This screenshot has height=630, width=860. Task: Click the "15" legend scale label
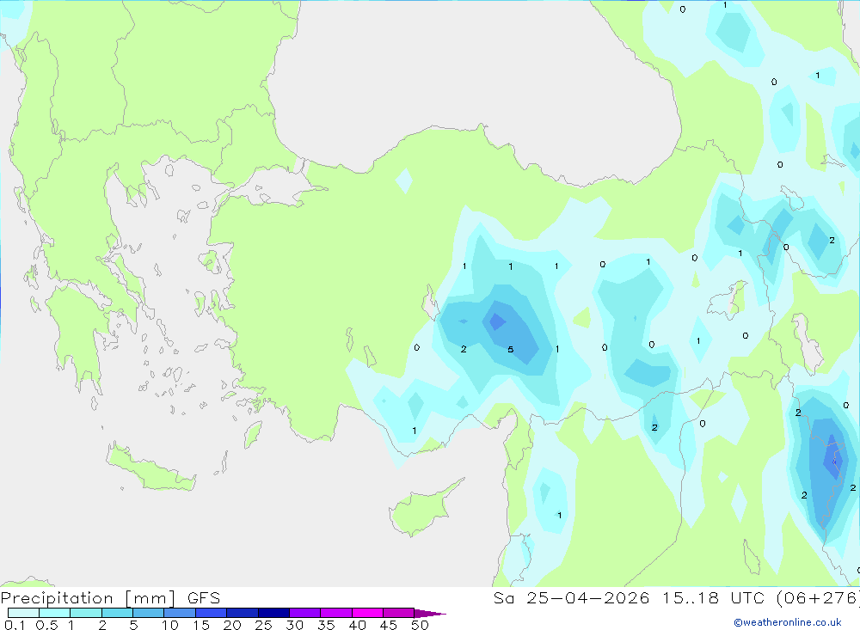[200, 625]
